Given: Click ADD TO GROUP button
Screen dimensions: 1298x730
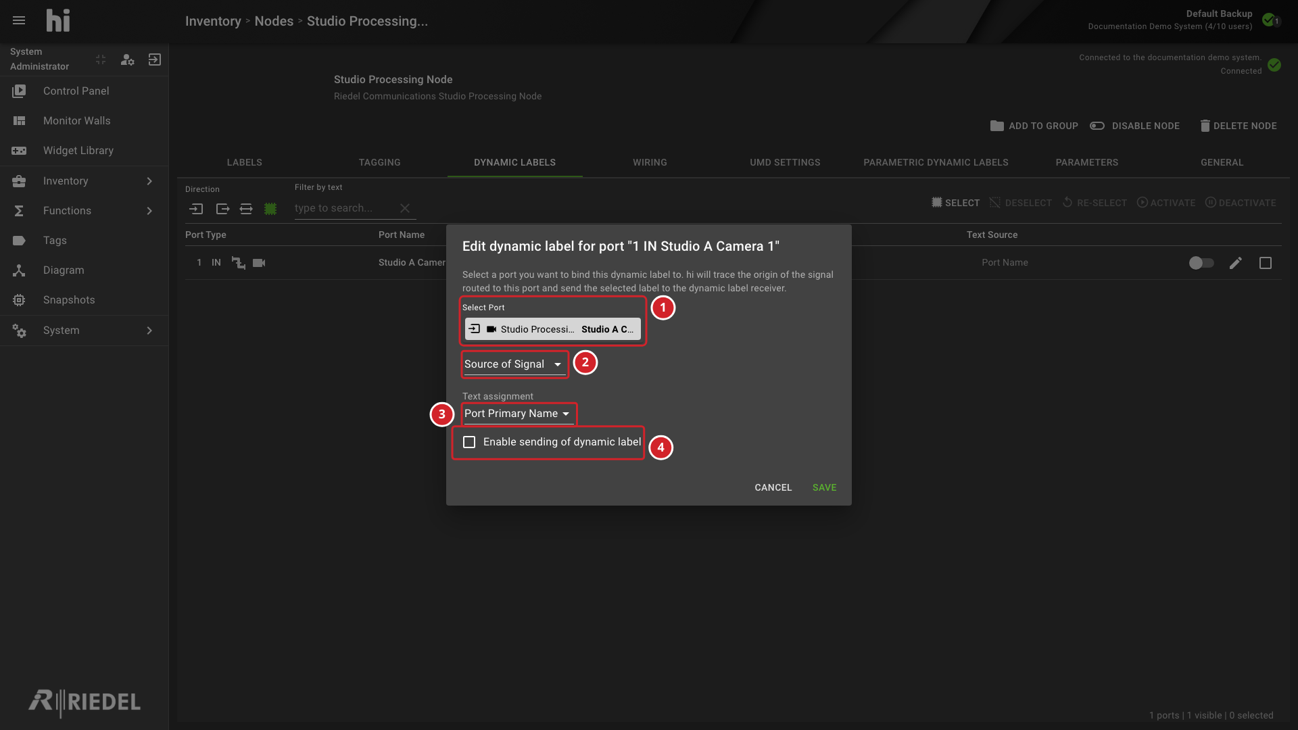Looking at the screenshot, I should [1034, 126].
